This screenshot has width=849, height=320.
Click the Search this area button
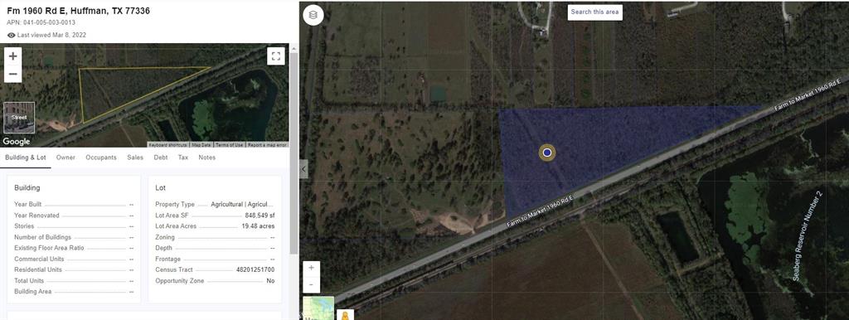pyautogui.click(x=595, y=12)
